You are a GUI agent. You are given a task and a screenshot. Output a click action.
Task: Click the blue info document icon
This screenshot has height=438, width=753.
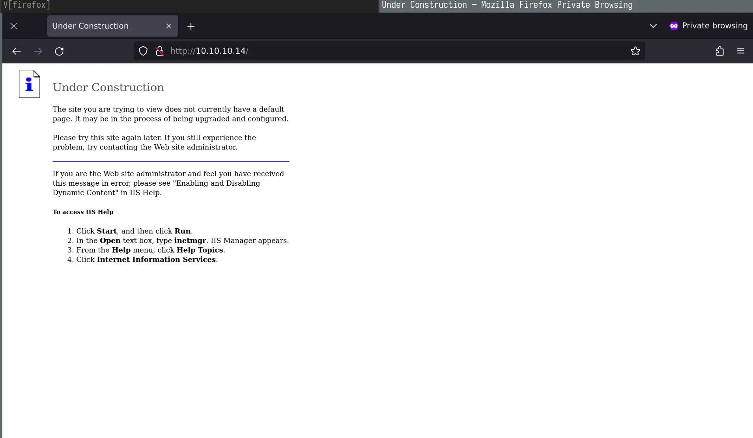point(30,84)
